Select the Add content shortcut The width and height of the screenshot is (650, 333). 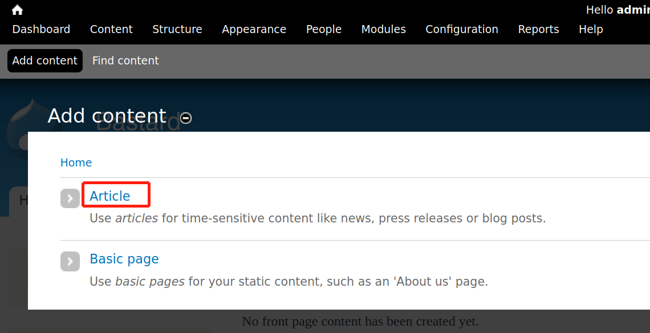(x=45, y=60)
